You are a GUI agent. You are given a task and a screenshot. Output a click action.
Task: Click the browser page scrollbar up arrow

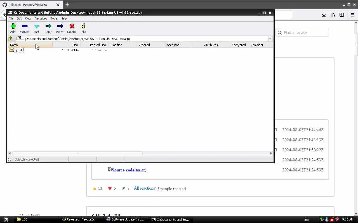pos(356,22)
